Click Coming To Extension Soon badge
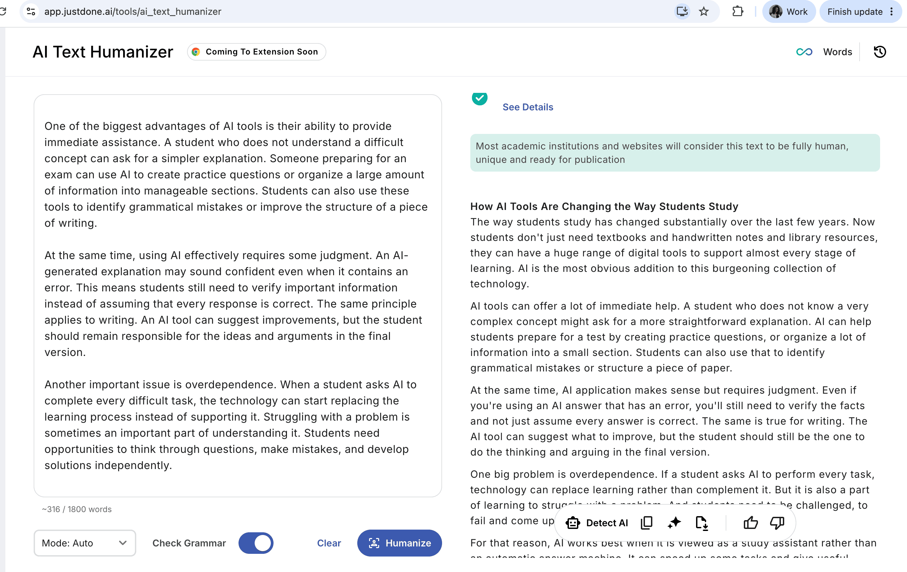 pyautogui.click(x=256, y=51)
